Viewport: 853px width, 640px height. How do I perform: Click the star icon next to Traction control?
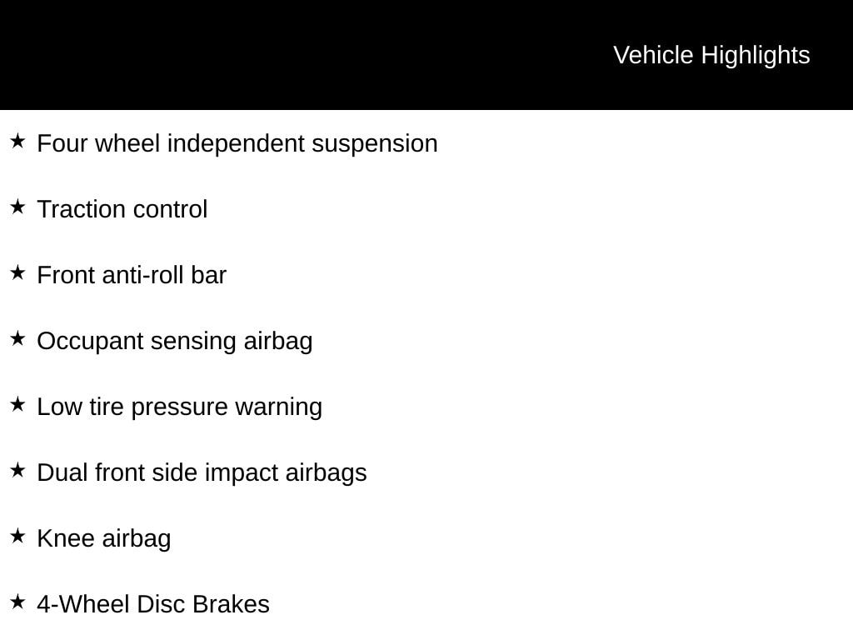click(x=17, y=207)
